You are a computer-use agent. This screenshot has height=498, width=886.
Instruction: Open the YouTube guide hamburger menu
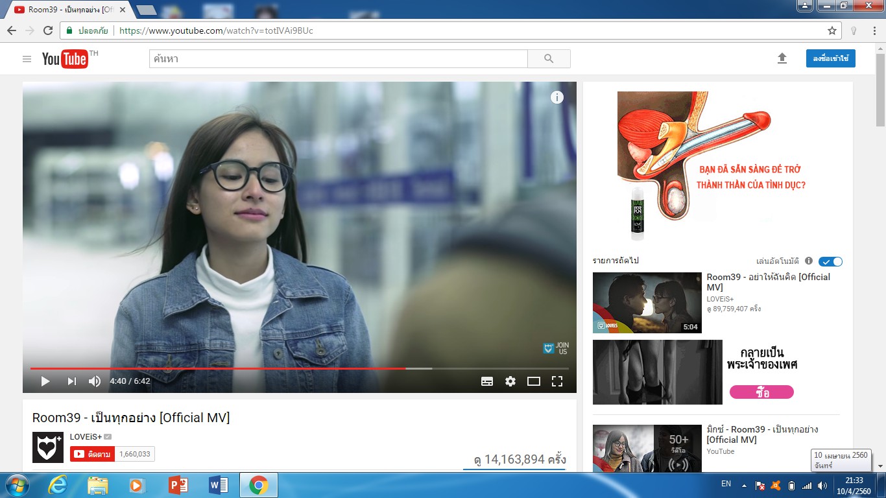click(x=27, y=59)
